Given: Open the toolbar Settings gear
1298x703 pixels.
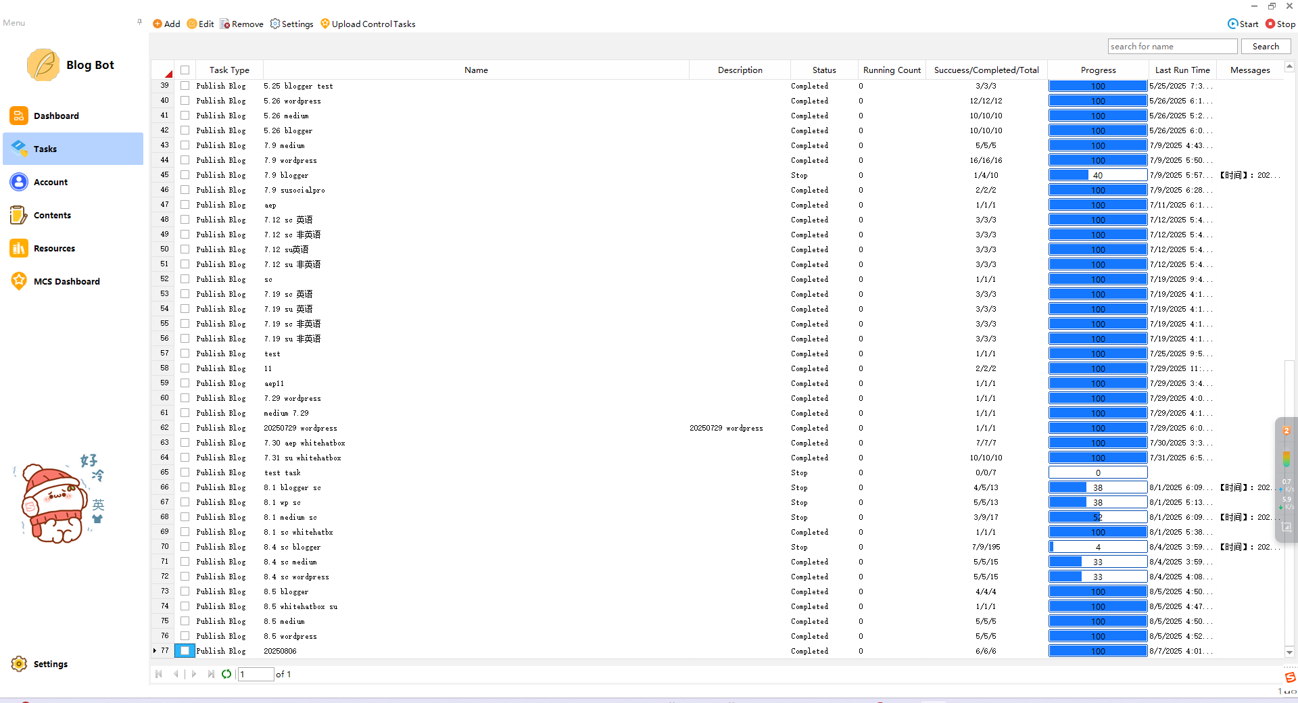Looking at the screenshot, I should (275, 24).
